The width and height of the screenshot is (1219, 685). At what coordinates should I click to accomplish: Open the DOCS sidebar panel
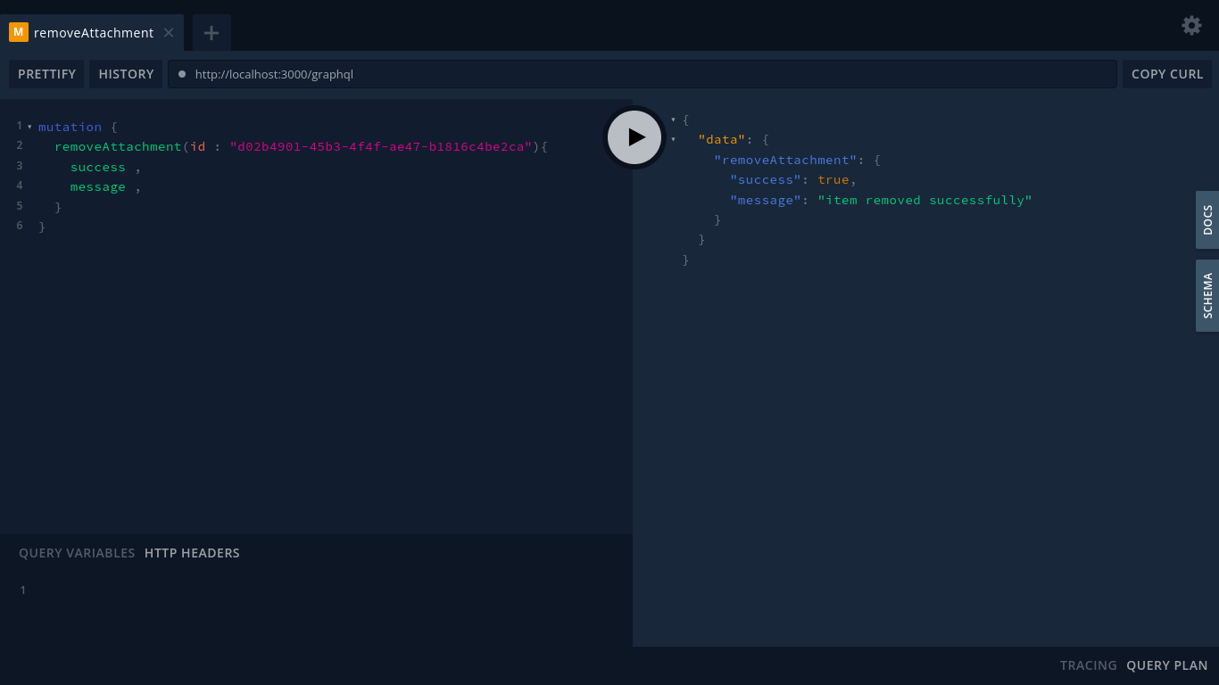[1207, 219]
